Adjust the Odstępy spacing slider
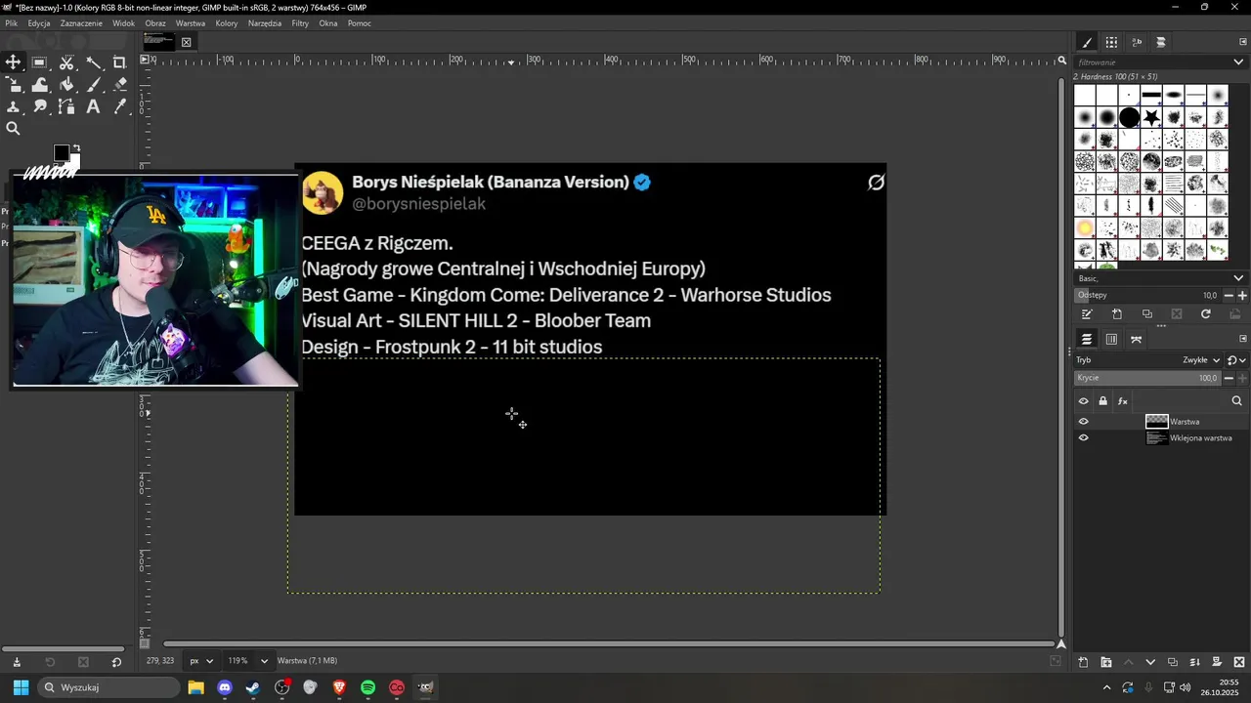 (1146, 295)
